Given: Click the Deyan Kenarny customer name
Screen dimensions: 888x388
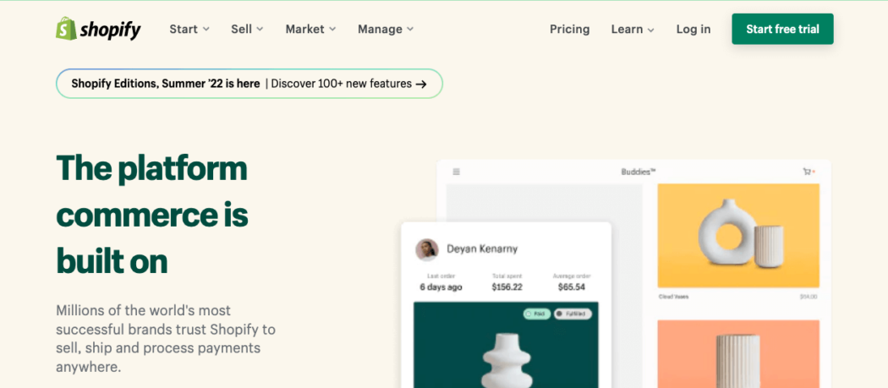Looking at the screenshot, I should (482, 249).
